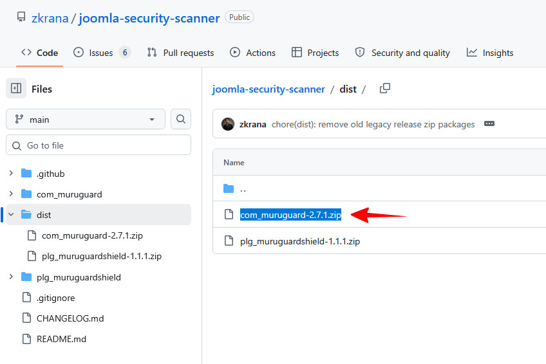This screenshot has width=546, height=364.
Task: Click the zkrana avatar image
Action: point(228,124)
